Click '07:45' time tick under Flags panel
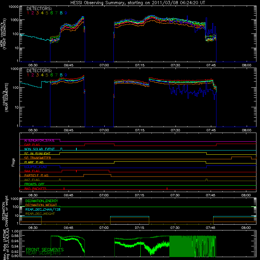 pyautogui.click(x=211, y=195)
